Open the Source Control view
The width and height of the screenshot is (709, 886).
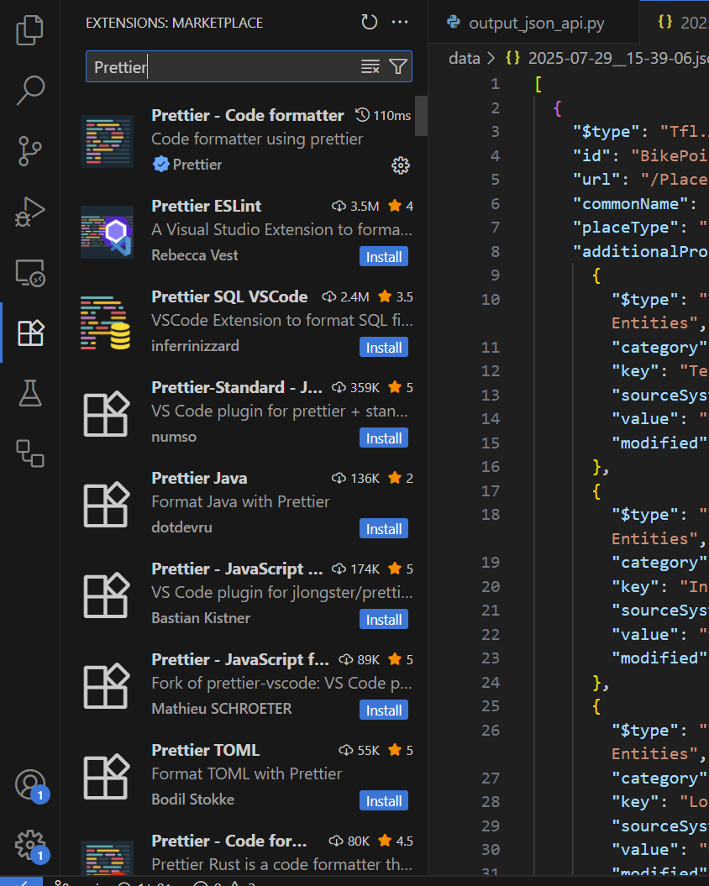point(30,151)
